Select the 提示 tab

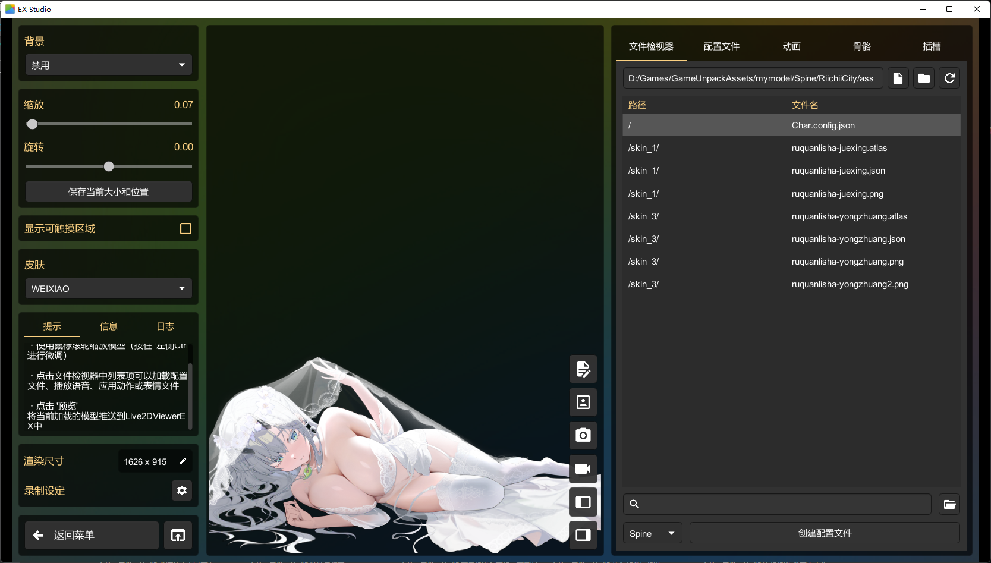click(52, 326)
